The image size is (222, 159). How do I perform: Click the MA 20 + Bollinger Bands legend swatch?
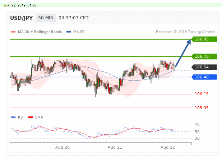click(13, 32)
